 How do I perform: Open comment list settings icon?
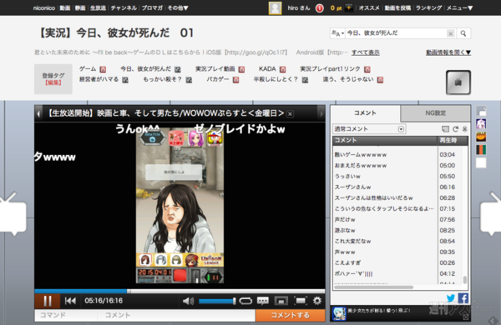464,129
